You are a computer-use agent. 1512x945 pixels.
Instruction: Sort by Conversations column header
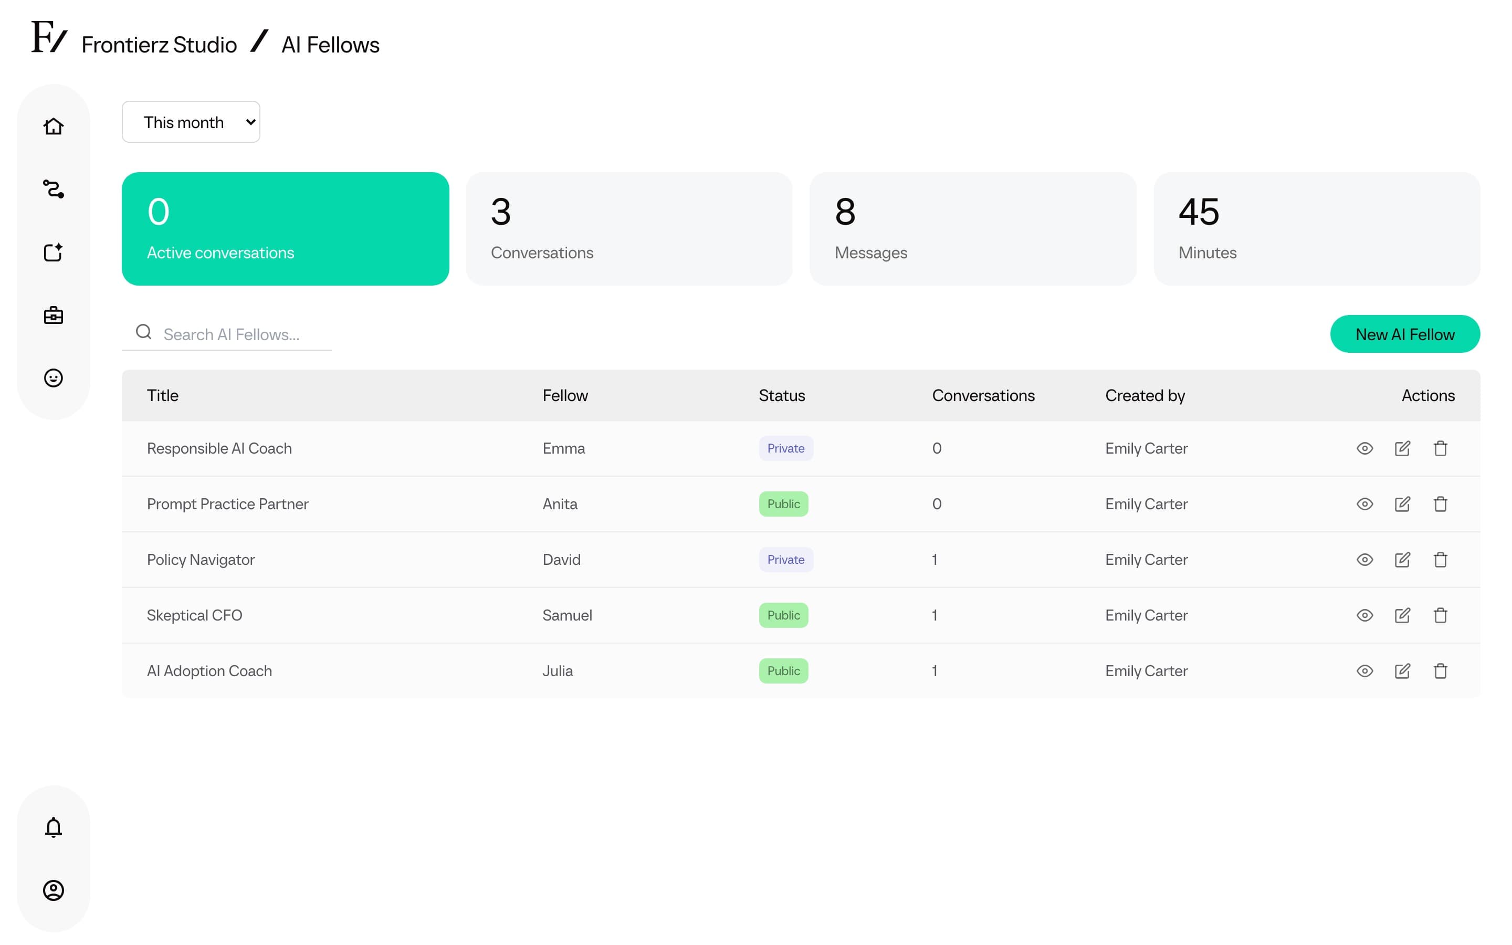click(x=983, y=396)
